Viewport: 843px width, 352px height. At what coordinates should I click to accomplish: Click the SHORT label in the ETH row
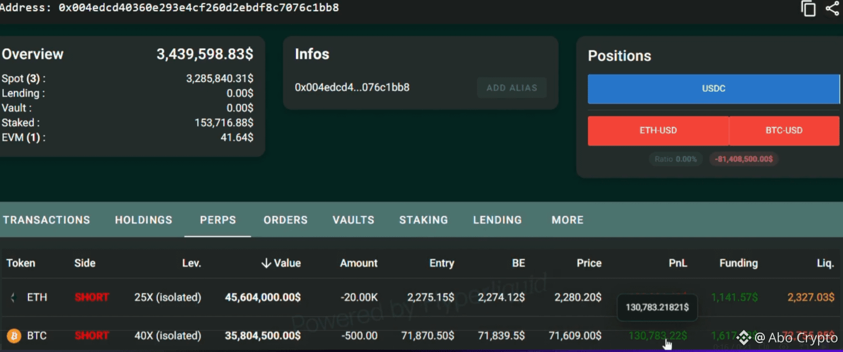(92, 297)
